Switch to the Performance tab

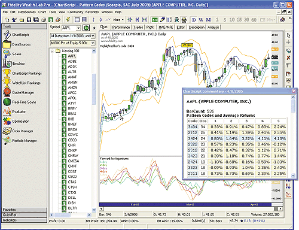(121, 27)
